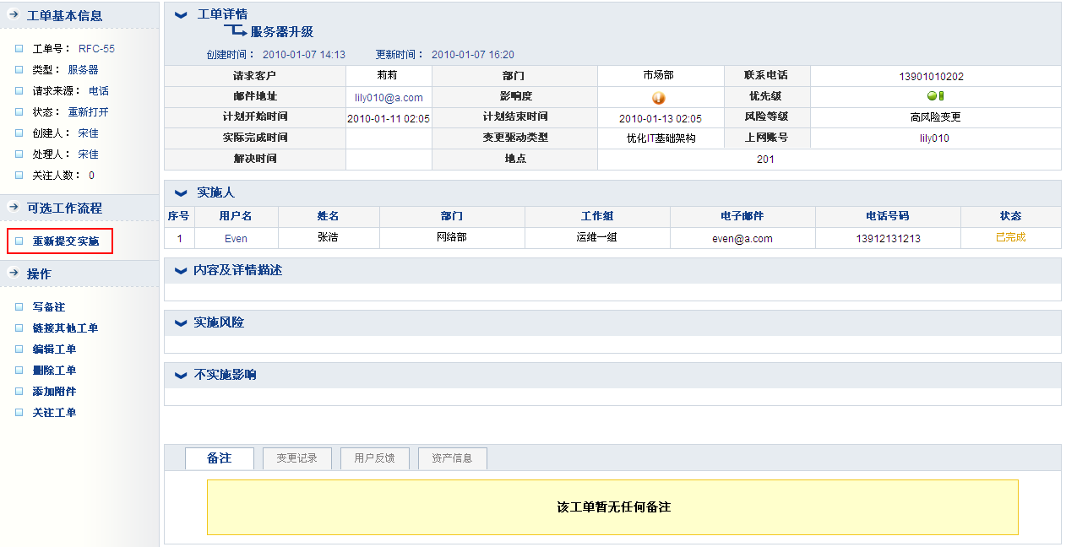The height and width of the screenshot is (547, 1066).
Task: Click the green priority indicator icon
Action: (935, 96)
